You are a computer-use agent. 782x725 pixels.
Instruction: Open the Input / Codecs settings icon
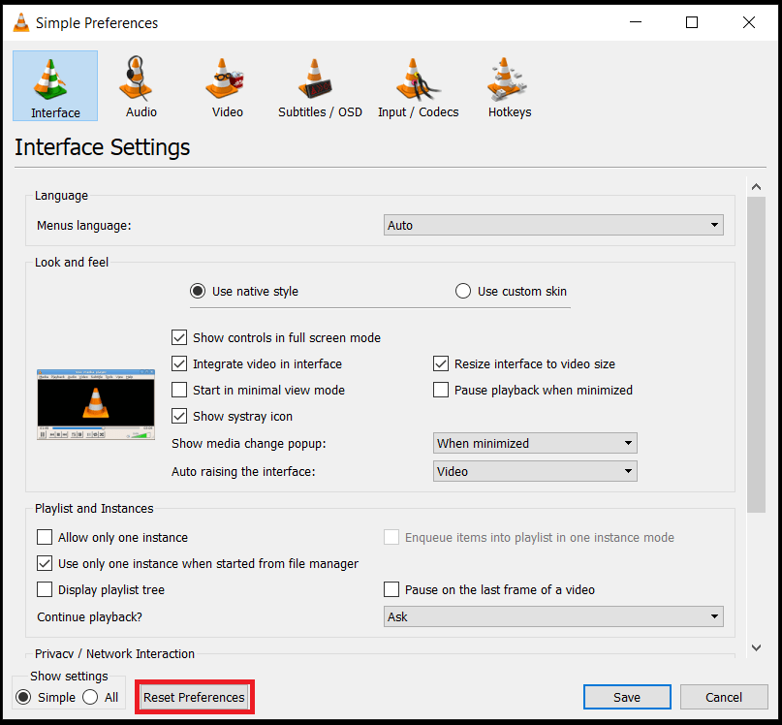pos(417,85)
